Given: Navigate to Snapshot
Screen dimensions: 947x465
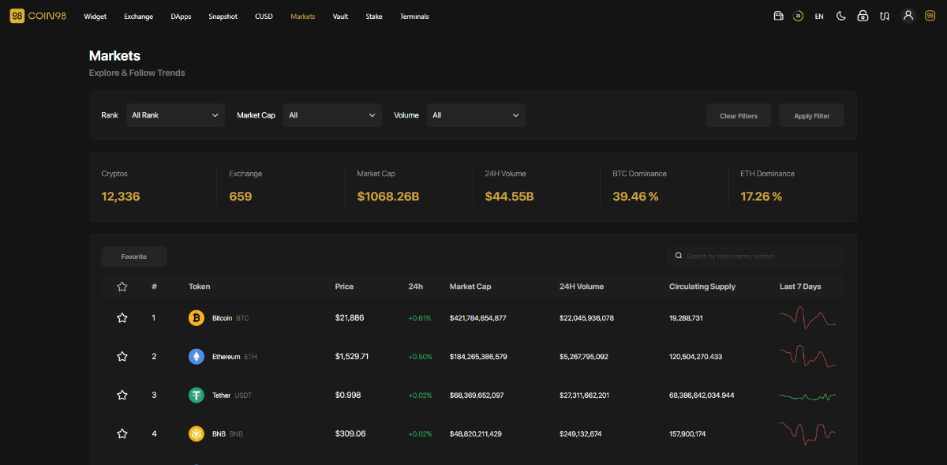Looking at the screenshot, I should coord(223,17).
